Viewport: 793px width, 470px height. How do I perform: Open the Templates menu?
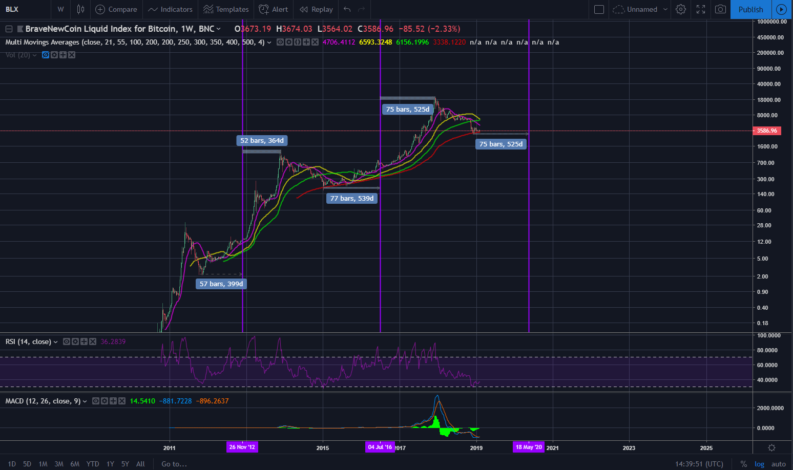[x=226, y=9]
